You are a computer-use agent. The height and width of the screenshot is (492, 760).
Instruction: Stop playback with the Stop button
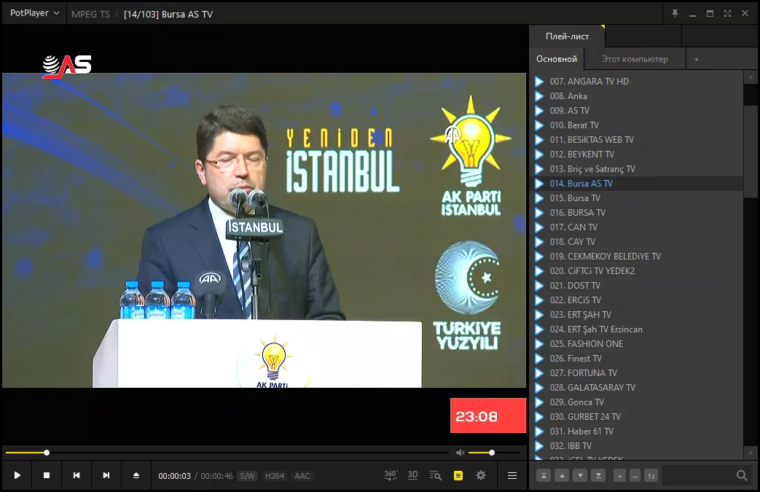47,475
